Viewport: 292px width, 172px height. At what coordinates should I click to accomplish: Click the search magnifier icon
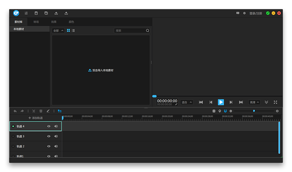point(147,31)
